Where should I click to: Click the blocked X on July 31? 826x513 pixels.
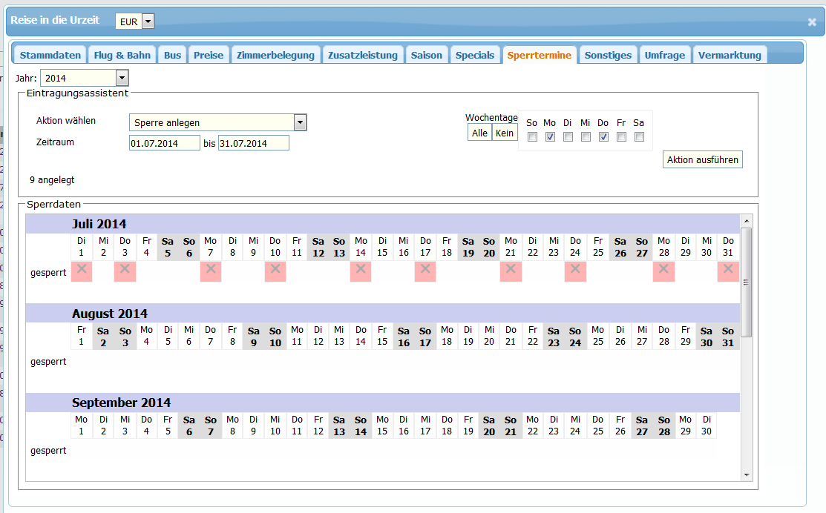click(x=728, y=271)
